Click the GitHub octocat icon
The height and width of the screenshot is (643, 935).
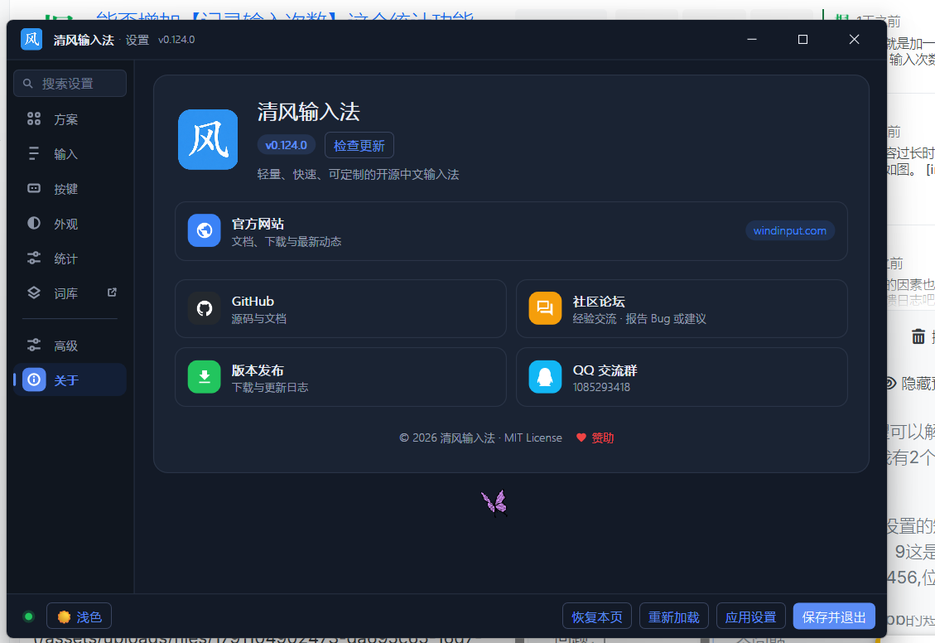[x=204, y=308]
